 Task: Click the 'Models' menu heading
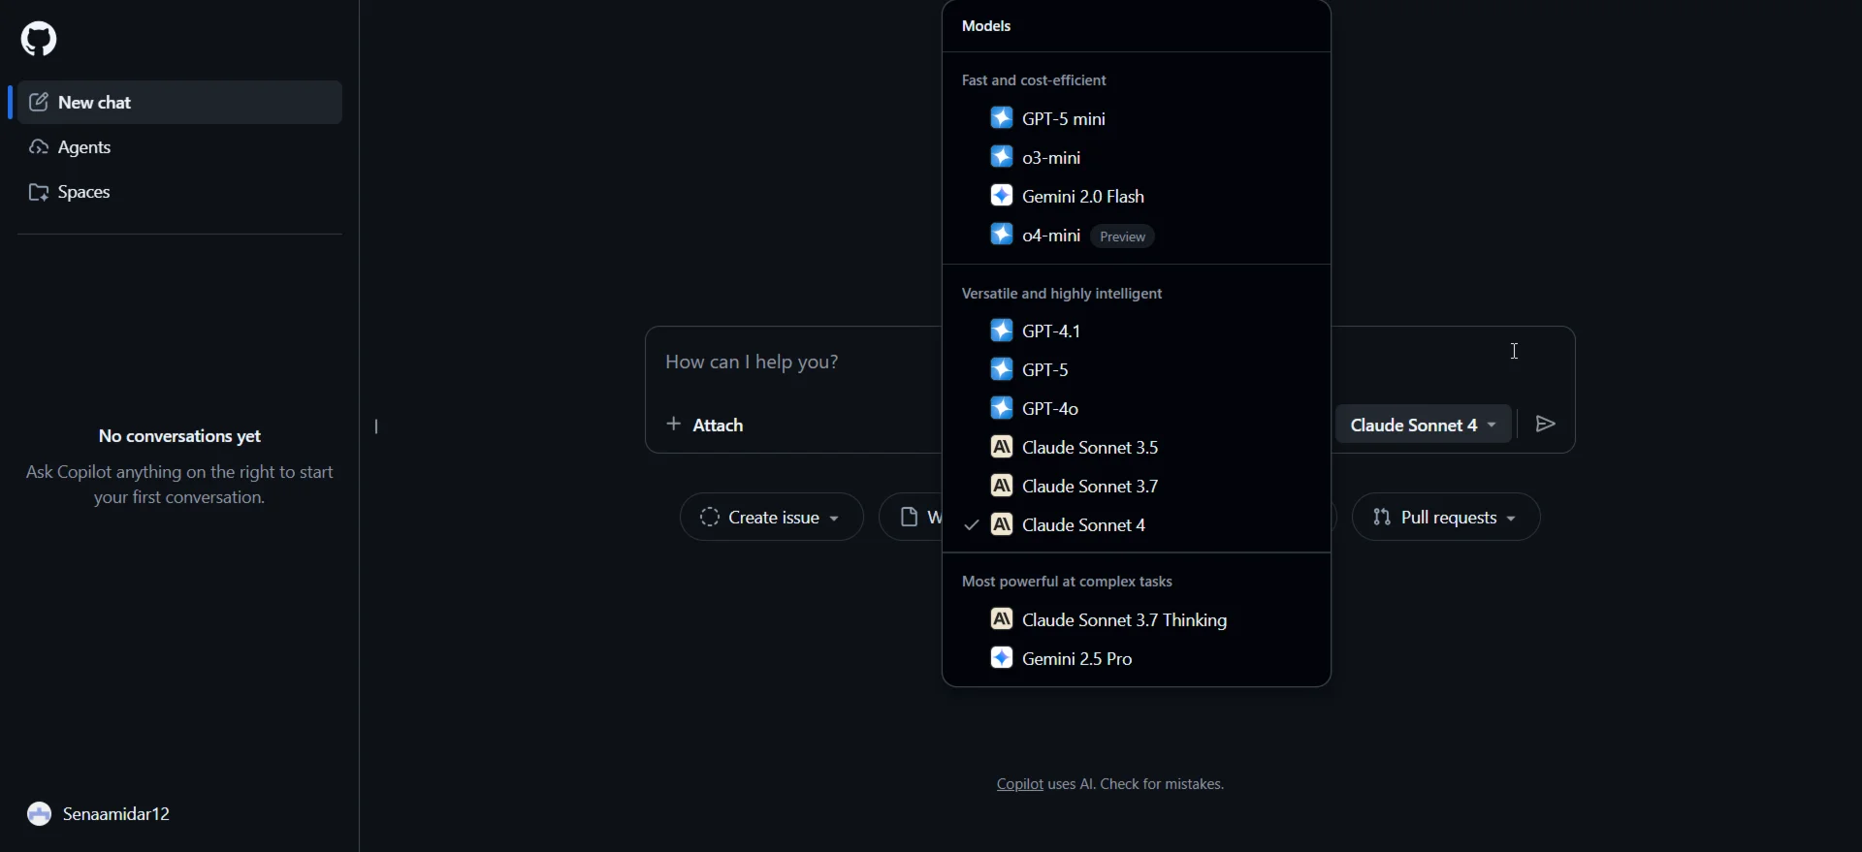pyautogui.click(x=986, y=26)
